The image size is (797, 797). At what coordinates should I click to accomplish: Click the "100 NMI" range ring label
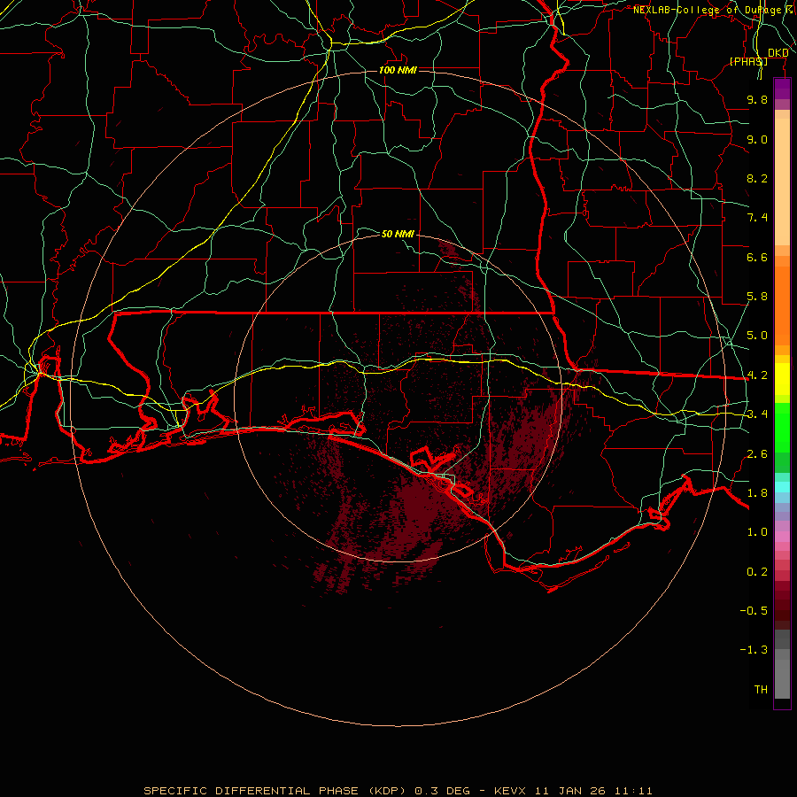click(x=398, y=70)
